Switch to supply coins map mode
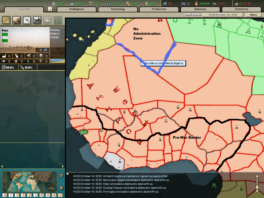264x198 pixels. tap(29, 195)
